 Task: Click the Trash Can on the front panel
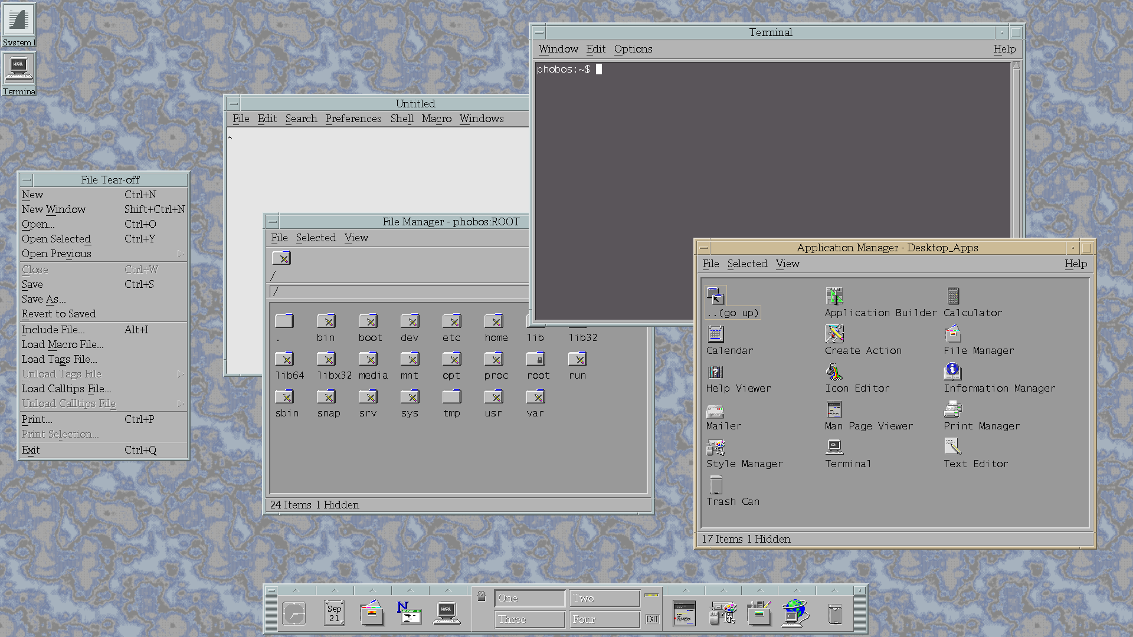[x=834, y=613]
